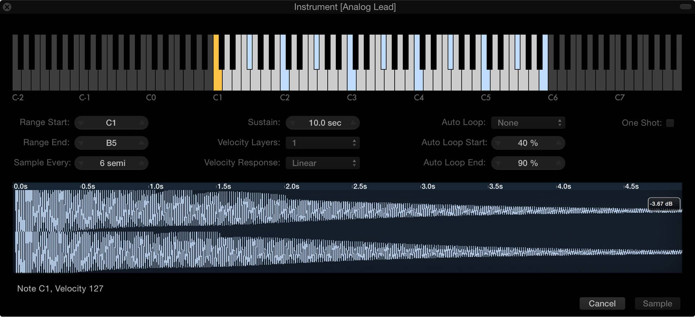Click the "Note C1, Velocity 127" status text
The height and width of the screenshot is (317, 695).
60,289
